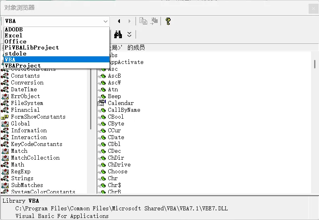The image size is (319, 220).
Task: Go back with the left arrow button
Action: (x=119, y=21)
